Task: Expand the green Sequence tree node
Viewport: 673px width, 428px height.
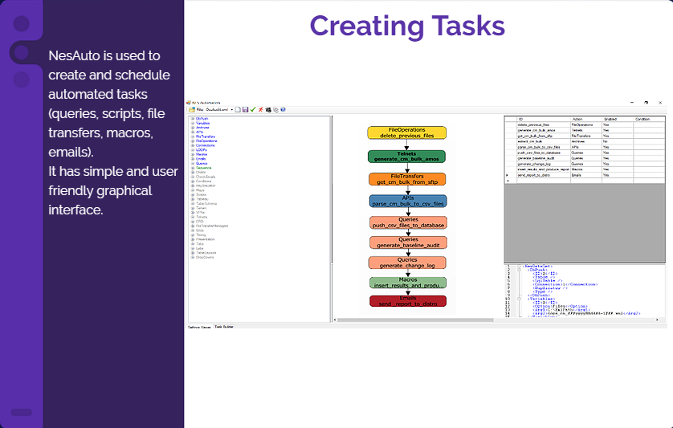Action: [192, 168]
